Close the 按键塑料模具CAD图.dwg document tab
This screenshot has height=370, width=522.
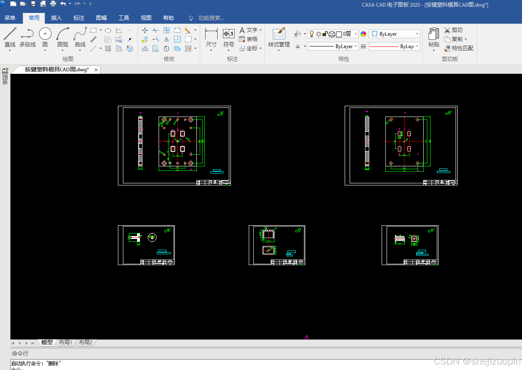[x=96, y=70]
